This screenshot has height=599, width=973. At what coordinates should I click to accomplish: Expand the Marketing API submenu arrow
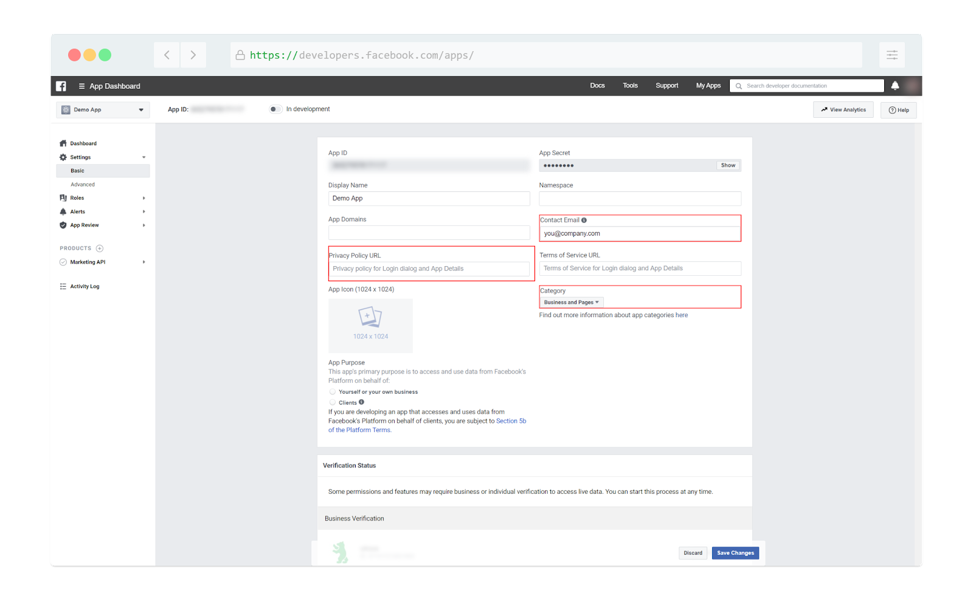[x=144, y=262]
